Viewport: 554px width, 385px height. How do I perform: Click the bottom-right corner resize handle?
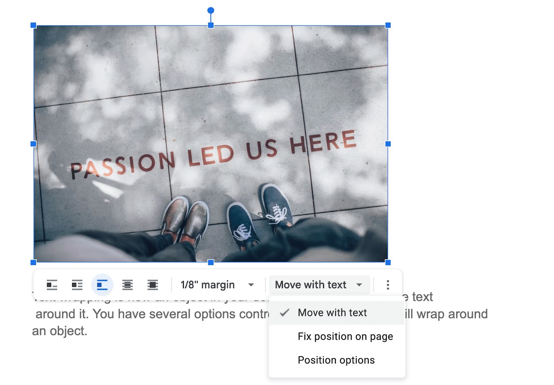(x=388, y=262)
